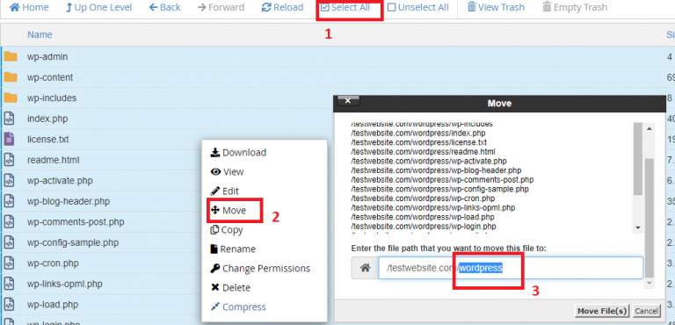Viewport: 675px width, 325px height.
Task: Click the wp-config-sample.php file icon
Action: [x=9, y=242]
